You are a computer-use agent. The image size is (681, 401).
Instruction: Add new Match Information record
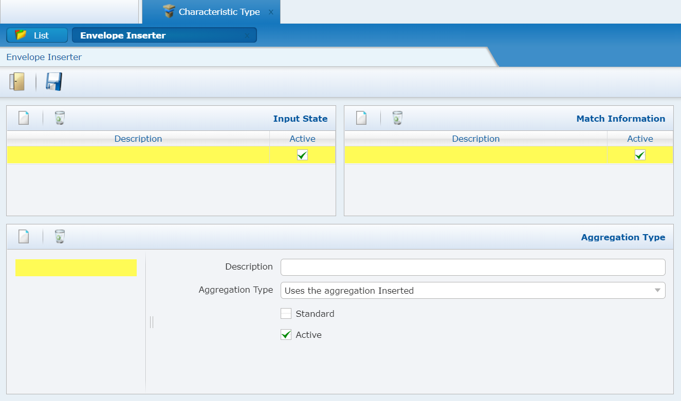coord(361,118)
